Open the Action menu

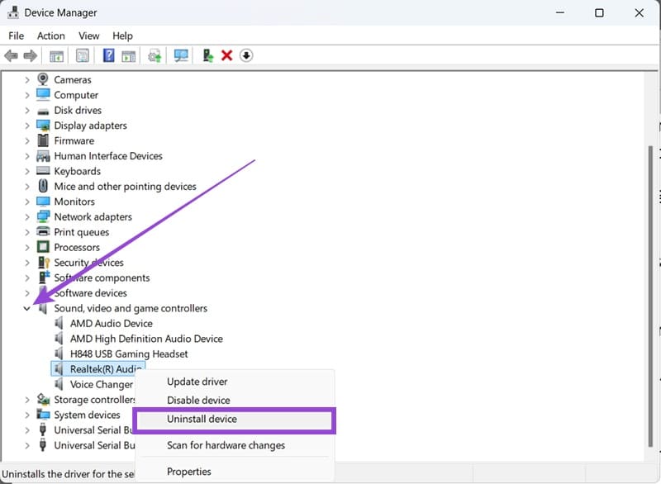click(50, 36)
